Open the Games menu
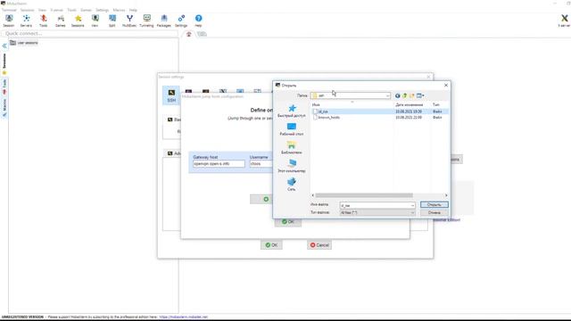The width and height of the screenshot is (571, 321). click(86, 10)
